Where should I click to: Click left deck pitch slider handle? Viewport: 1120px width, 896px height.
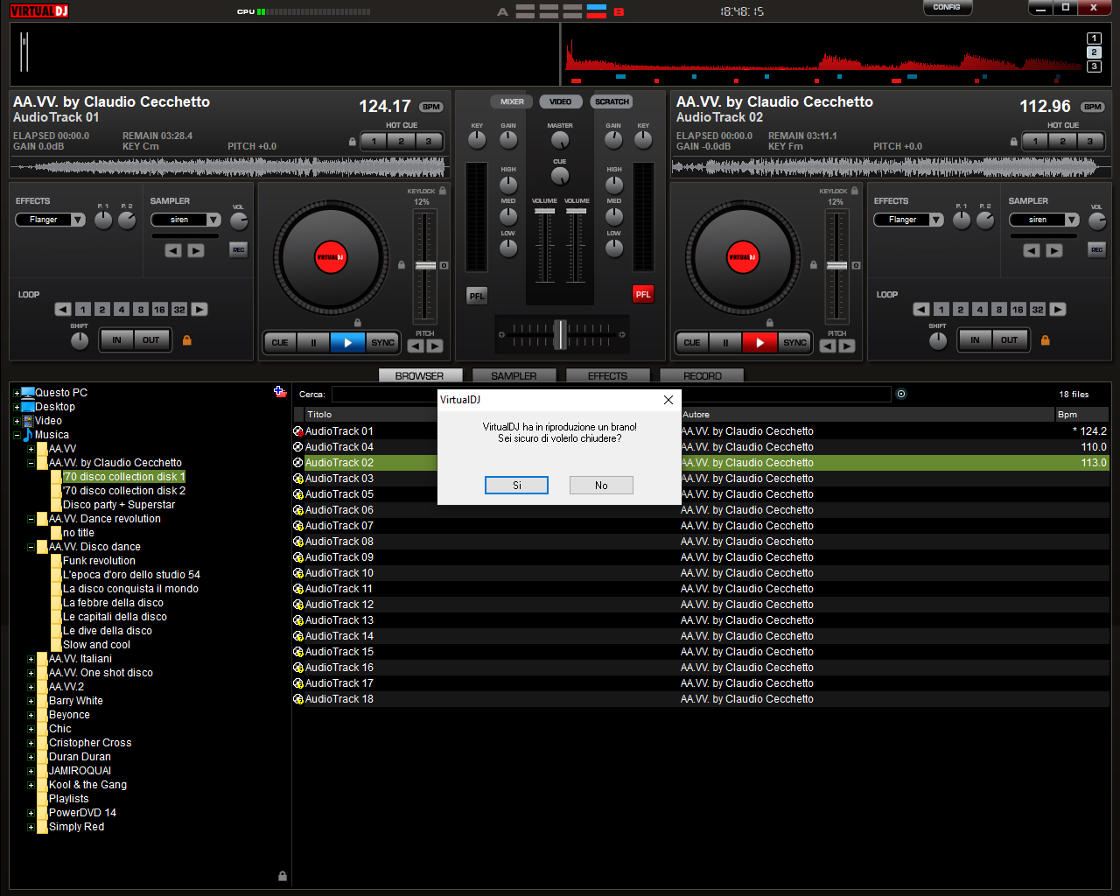(425, 265)
